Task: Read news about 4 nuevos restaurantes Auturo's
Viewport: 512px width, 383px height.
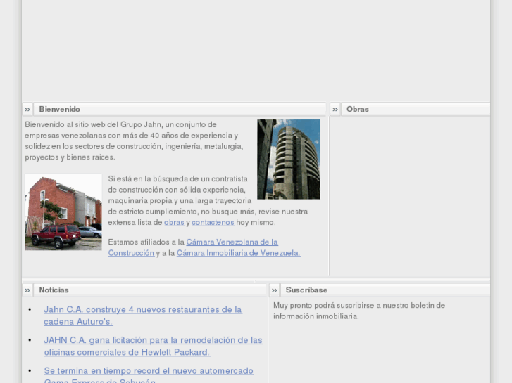Action: pos(143,316)
